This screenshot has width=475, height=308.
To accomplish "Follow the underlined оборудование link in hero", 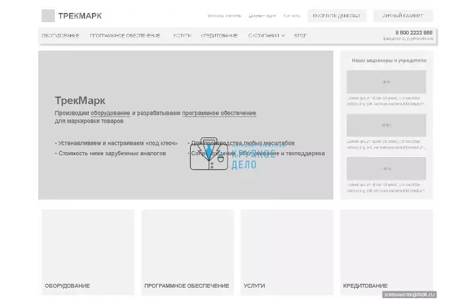I will [x=110, y=113].
